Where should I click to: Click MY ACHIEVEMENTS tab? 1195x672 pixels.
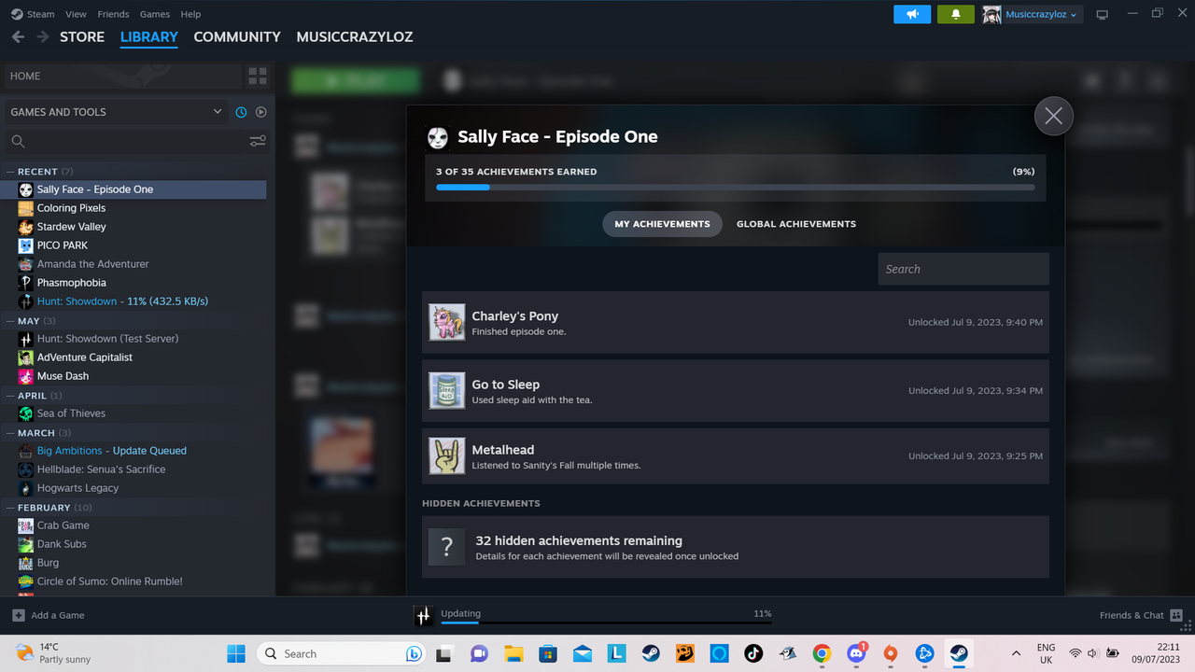[662, 224]
